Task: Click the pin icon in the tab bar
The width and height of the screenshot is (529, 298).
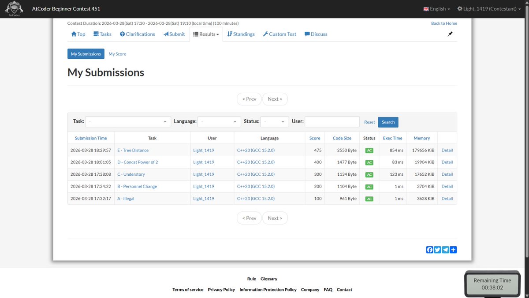Action: [450, 34]
